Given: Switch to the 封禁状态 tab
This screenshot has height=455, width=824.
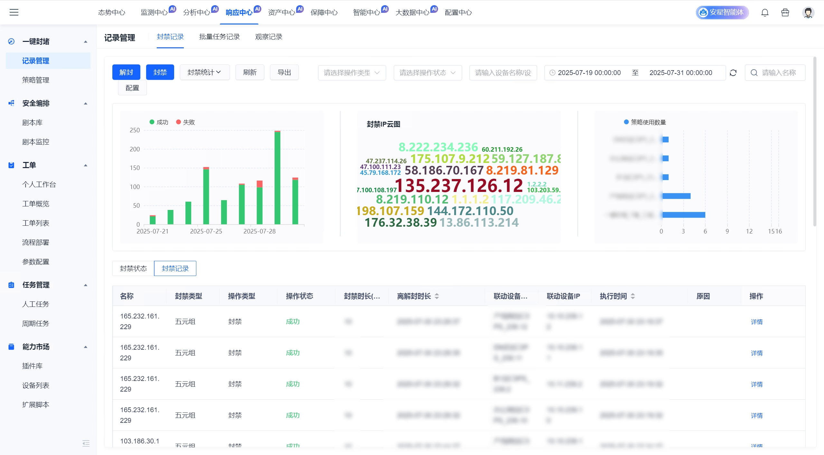Looking at the screenshot, I should [x=133, y=268].
